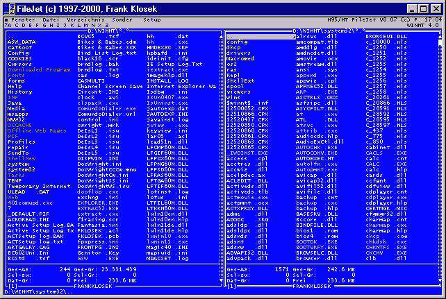The image size is (446, 299).
Task: Select Temporary Internet folder
Action: tap(40, 187)
